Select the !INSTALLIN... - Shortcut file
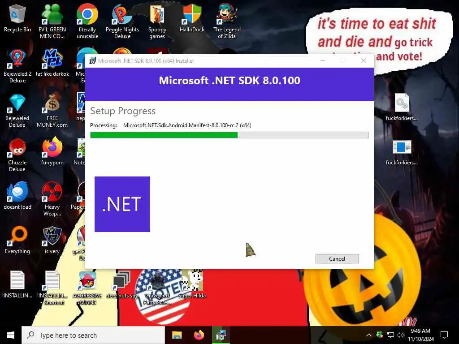 point(53,288)
